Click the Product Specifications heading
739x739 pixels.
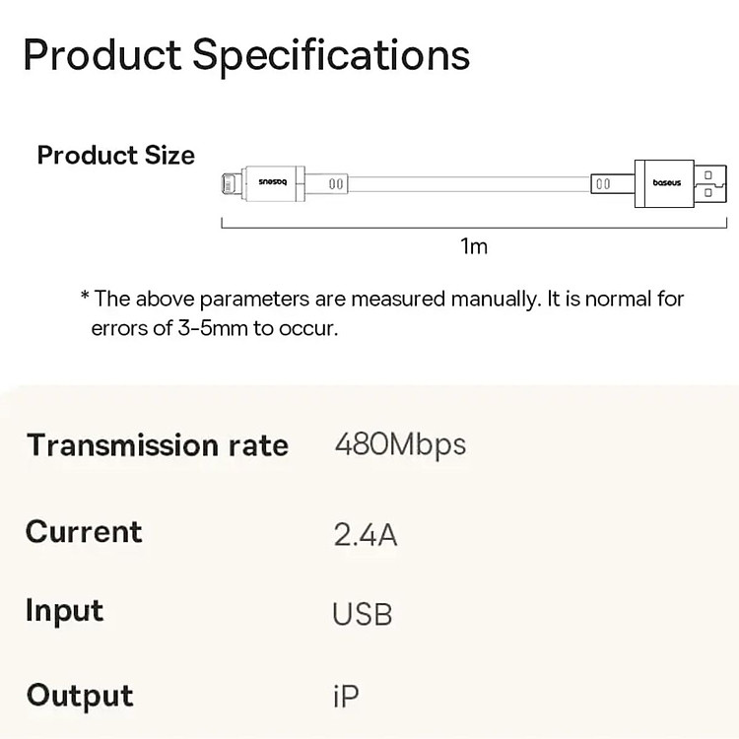point(246,54)
